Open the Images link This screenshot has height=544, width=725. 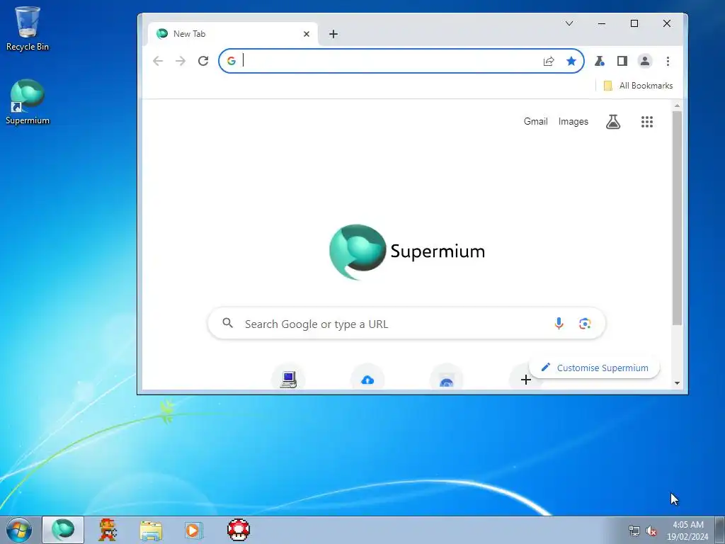click(x=573, y=122)
